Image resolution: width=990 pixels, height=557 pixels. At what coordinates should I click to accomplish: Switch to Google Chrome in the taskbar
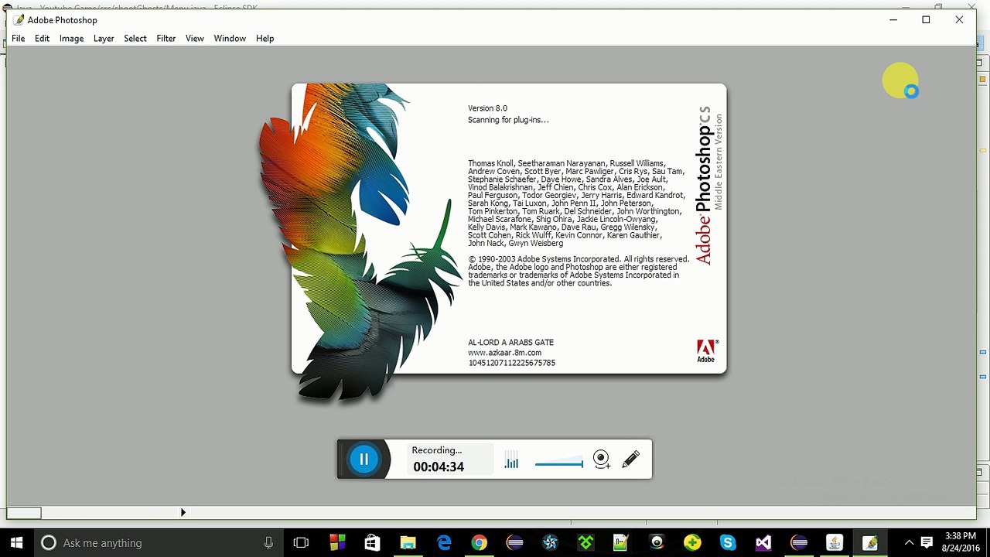pyautogui.click(x=479, y=542)
